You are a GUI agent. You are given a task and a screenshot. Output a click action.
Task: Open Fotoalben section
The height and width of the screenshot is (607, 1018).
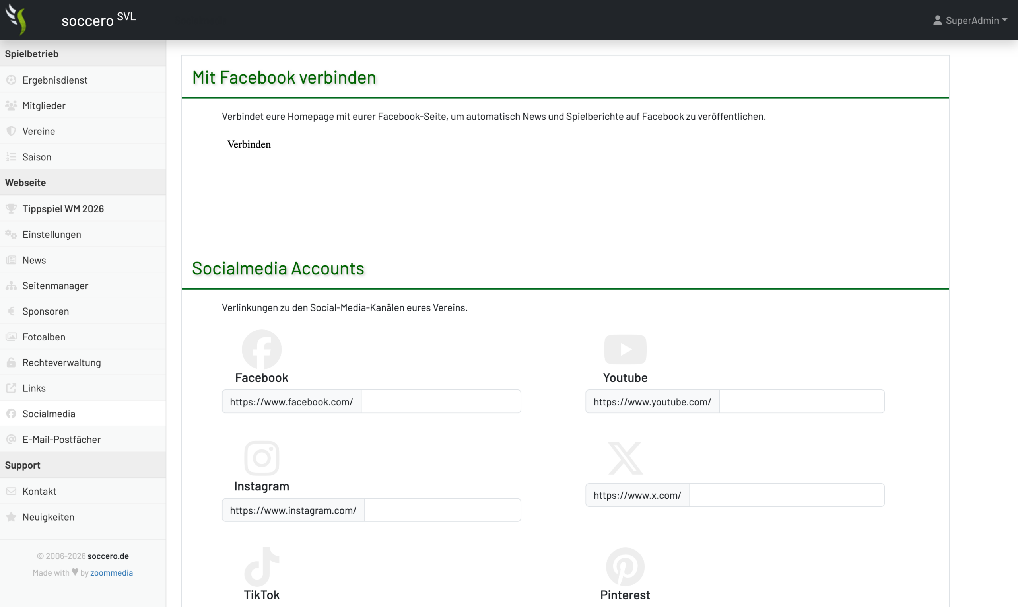[x=83, y=337]
